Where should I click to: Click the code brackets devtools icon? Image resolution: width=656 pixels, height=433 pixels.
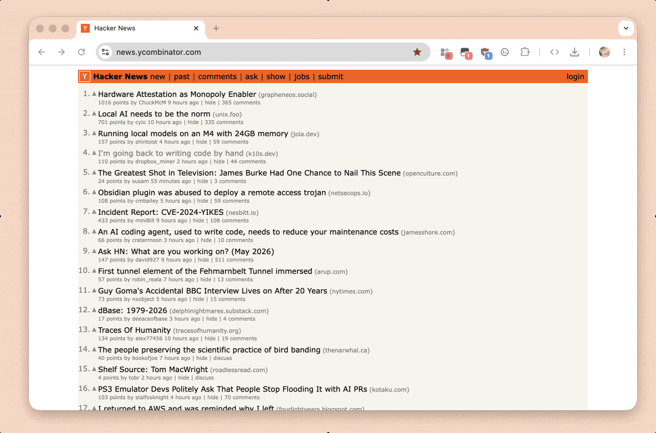pyautogui.click(x=555, y=52)
